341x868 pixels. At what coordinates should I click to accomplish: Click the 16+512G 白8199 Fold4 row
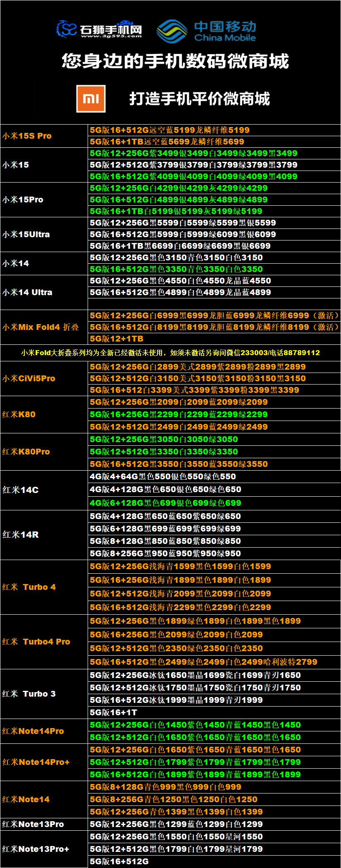pyautogui.click(x=215, y=327)
